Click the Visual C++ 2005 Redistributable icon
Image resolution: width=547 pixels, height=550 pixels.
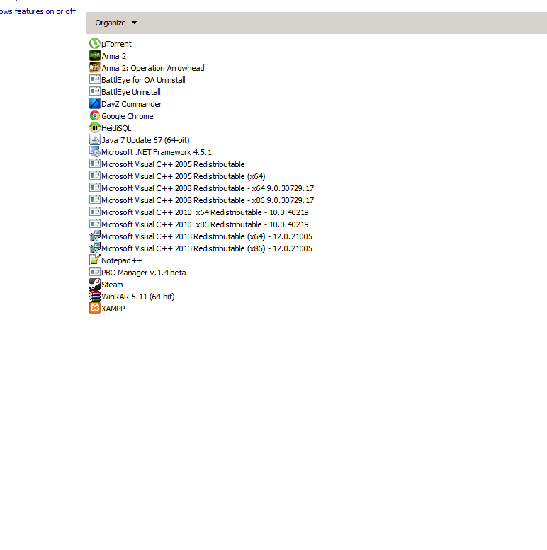pyautogui.click(x=95, y=164)
